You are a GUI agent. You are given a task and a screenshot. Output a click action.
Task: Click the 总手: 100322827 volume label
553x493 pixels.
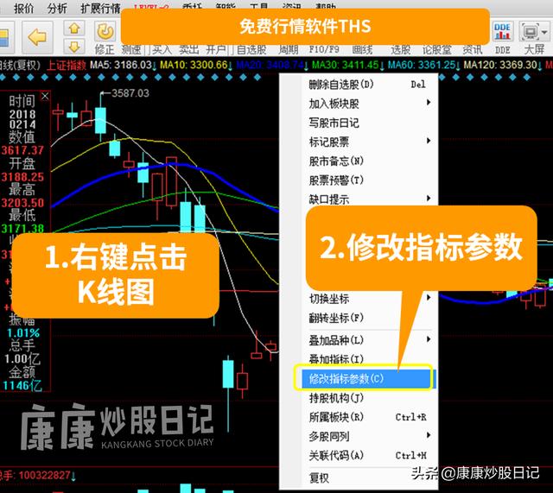coord(37,476)
